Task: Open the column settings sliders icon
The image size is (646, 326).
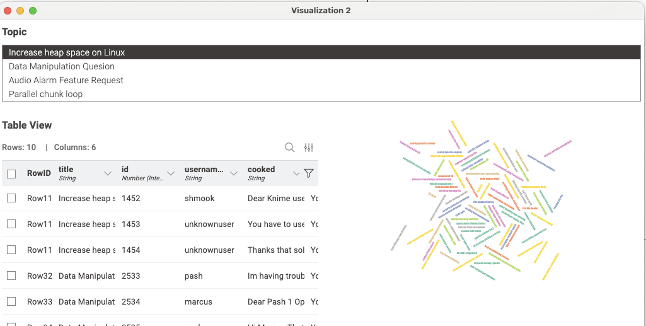Action: [309, 148]
